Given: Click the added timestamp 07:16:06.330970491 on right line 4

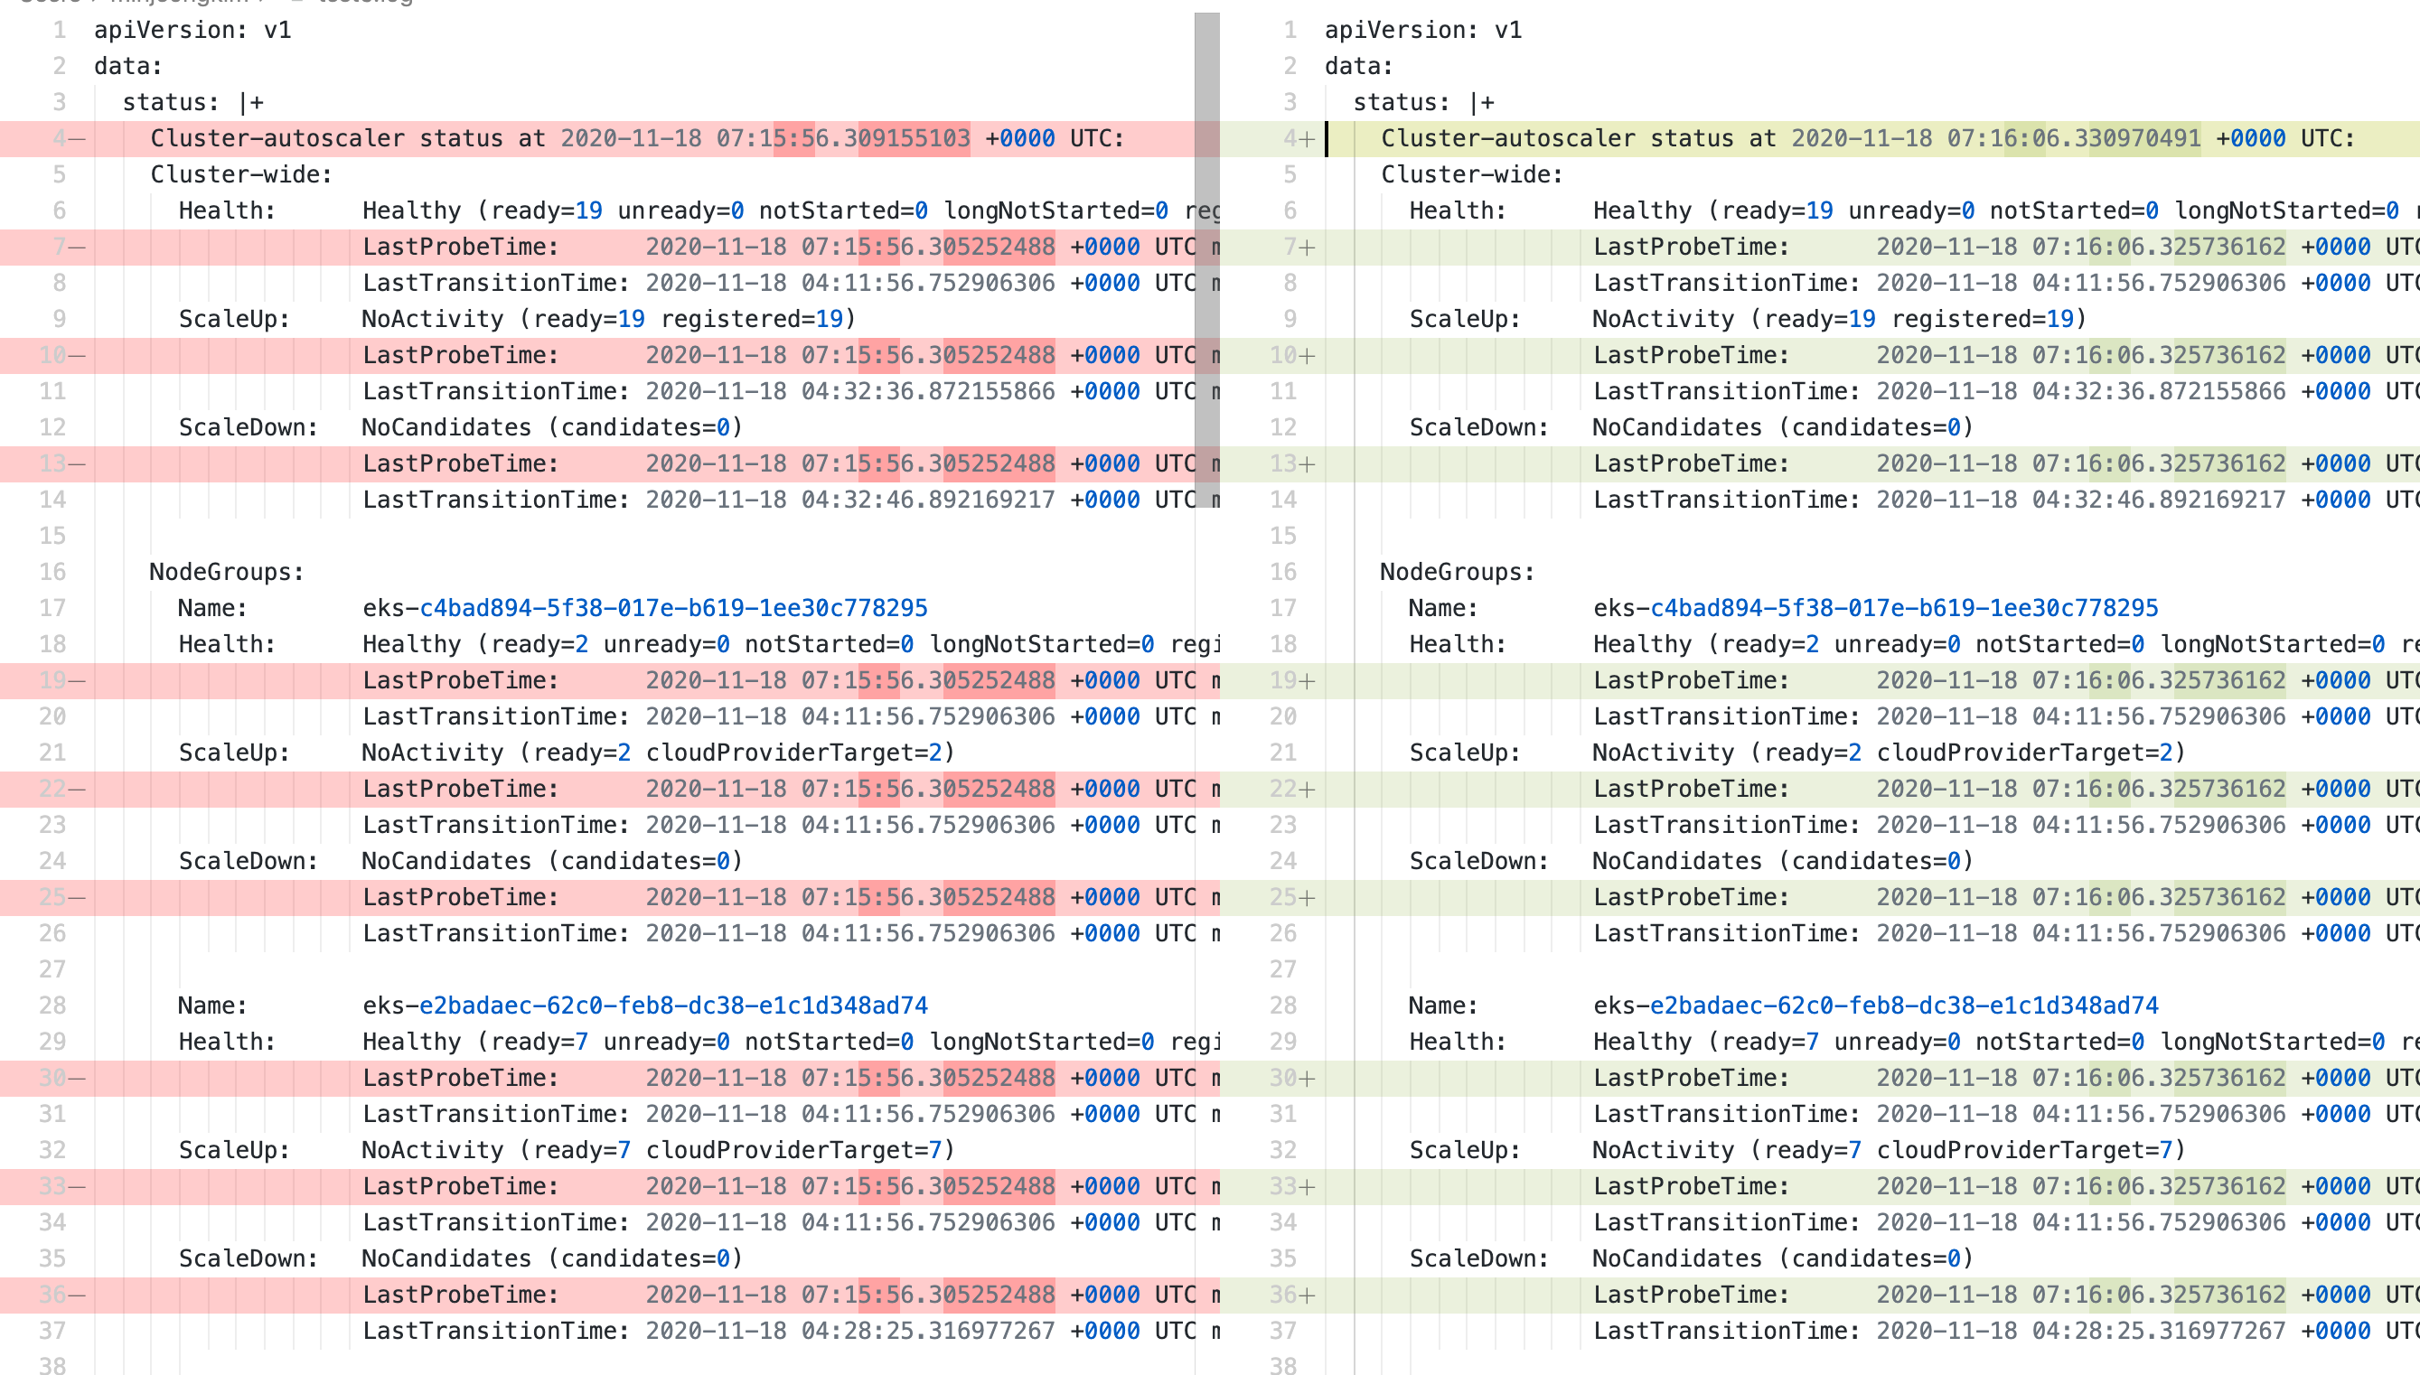Looking at the screenshot, I should pyautogui.click(x=2073, y=139).
